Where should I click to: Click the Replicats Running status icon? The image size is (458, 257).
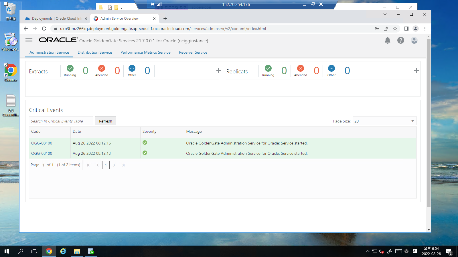pos(268,68)
